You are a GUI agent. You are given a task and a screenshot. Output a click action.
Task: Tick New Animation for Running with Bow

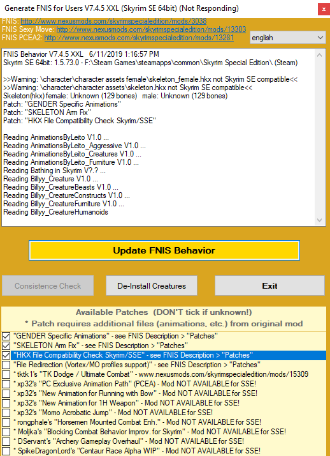click(x=6, y=394)
